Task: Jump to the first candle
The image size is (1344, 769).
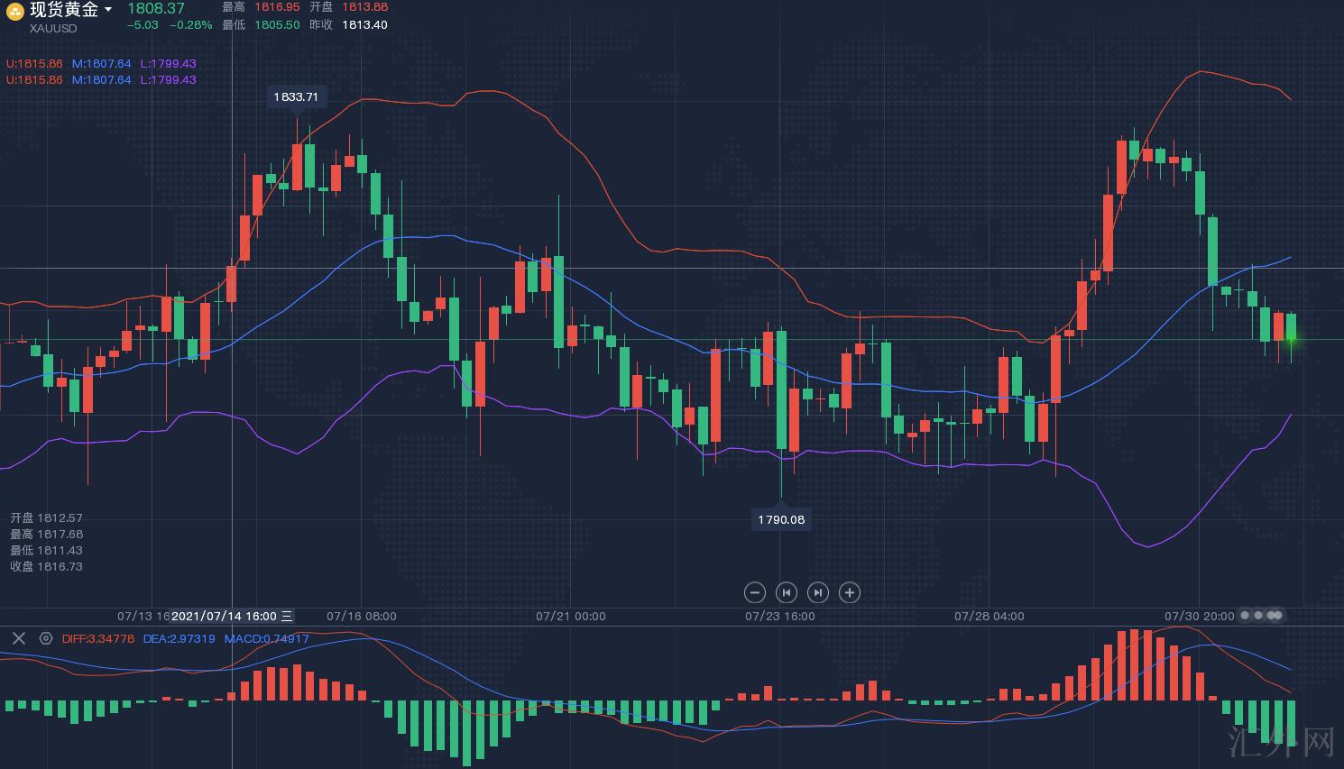Action: pos(787,592)
